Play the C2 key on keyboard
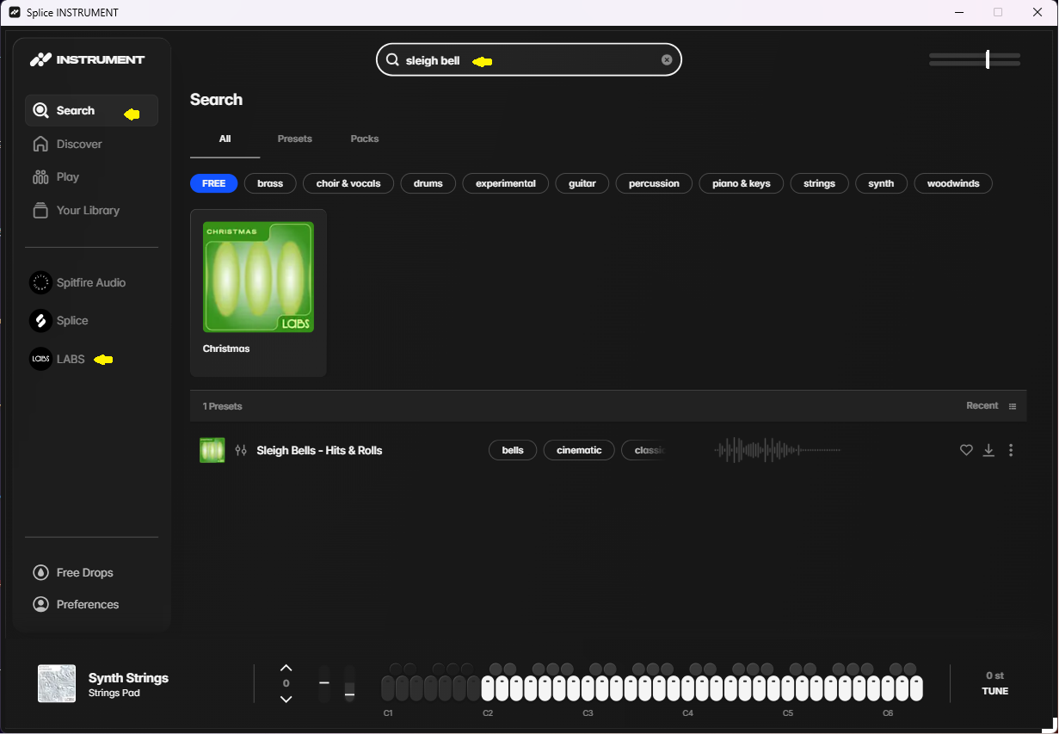 (488, 688)
